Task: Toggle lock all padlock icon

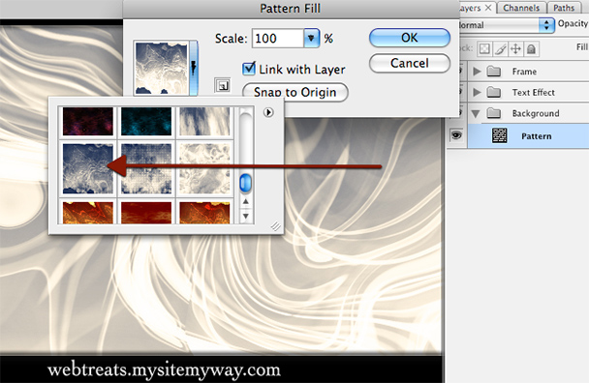Action: coord(531,48)
